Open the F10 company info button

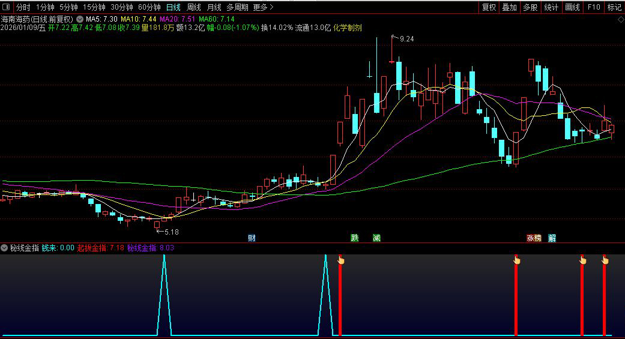[593, 8]
